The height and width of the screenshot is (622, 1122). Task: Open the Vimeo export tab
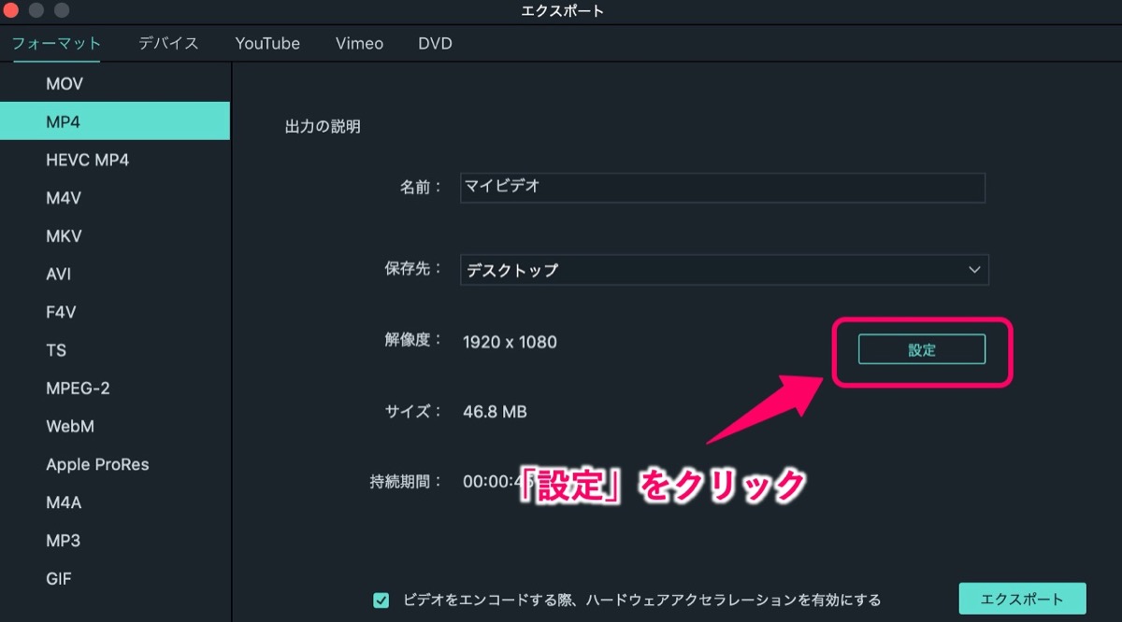point(359,43)
